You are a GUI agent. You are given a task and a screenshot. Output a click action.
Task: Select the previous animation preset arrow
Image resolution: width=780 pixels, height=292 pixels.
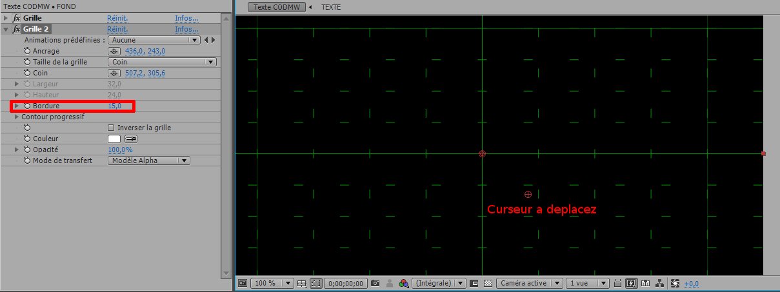206,40
